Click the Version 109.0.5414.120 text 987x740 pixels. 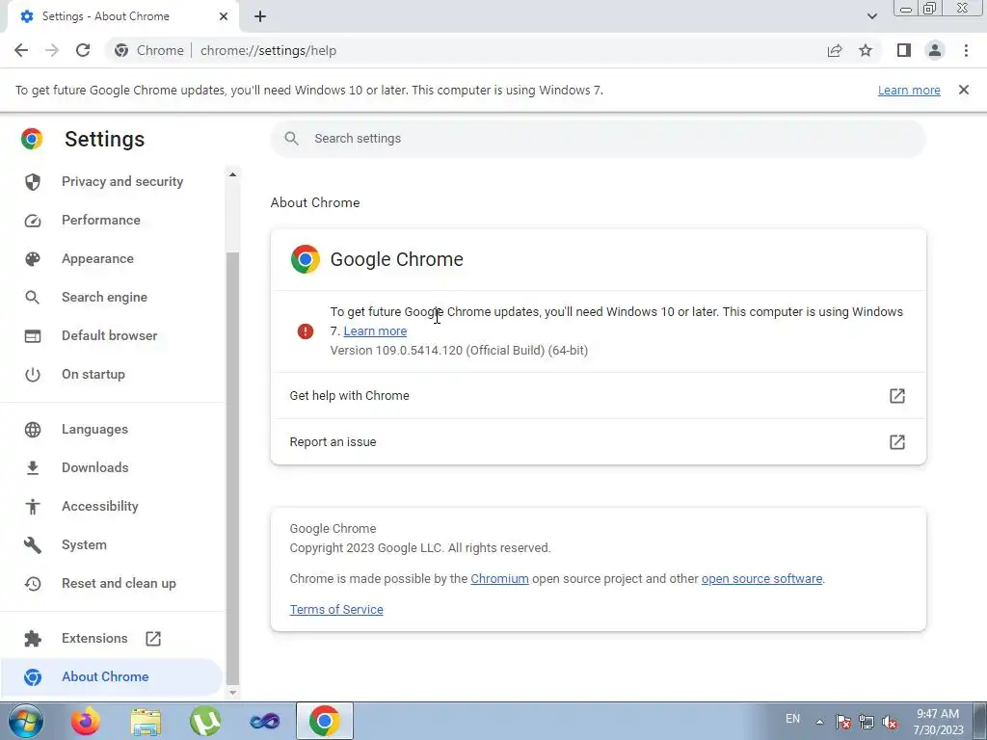[x=459, y=351]
